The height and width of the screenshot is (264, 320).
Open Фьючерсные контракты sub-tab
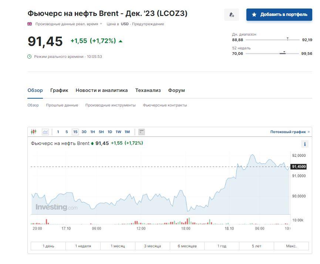point(165,105)
